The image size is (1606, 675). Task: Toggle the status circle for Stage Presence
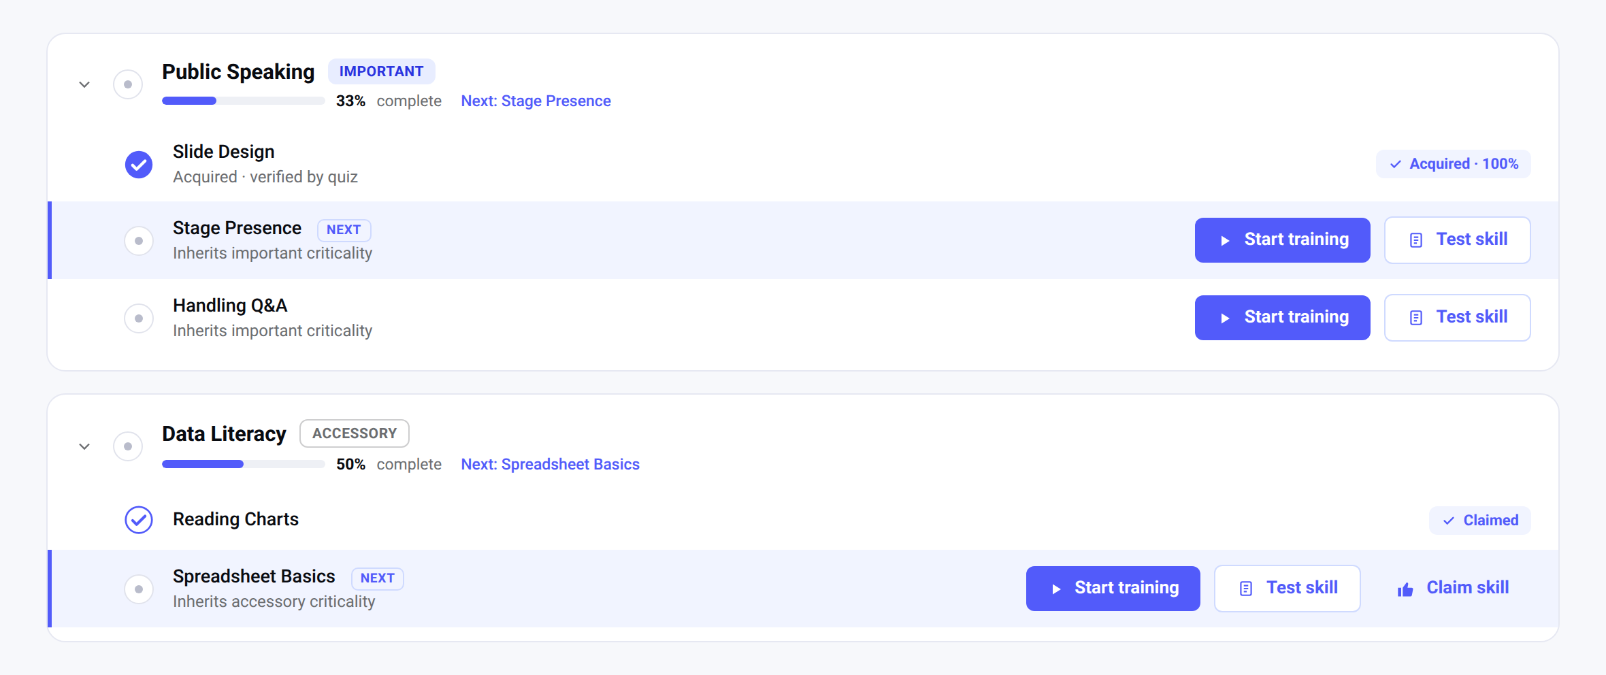pyautogui.click(x=139, y=241)
